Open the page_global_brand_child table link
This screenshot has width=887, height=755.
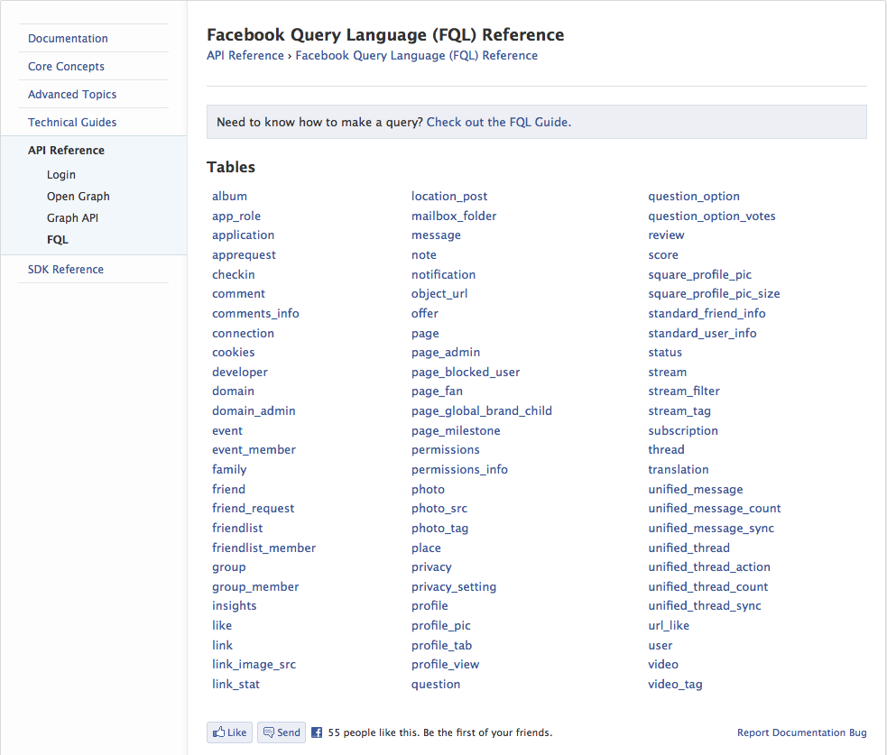(482, 411)
